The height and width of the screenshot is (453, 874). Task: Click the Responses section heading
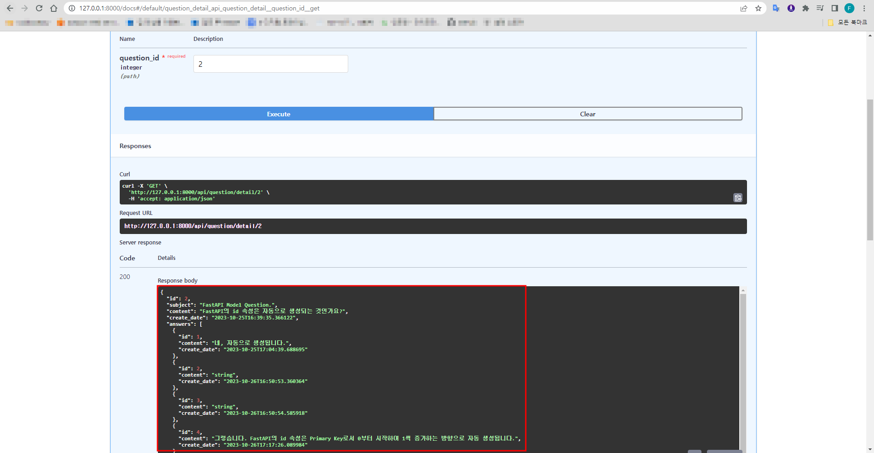135,146
